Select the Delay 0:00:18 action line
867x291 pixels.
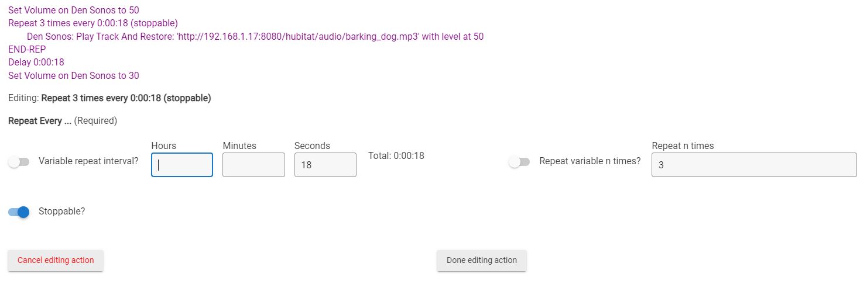click(36, 63)
